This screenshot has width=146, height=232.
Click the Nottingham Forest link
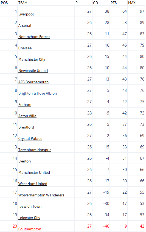(x=34, y=37)
